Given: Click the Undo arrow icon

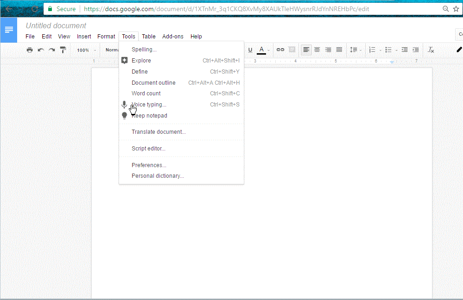Looking at the screenshot, I should [41, 50].
